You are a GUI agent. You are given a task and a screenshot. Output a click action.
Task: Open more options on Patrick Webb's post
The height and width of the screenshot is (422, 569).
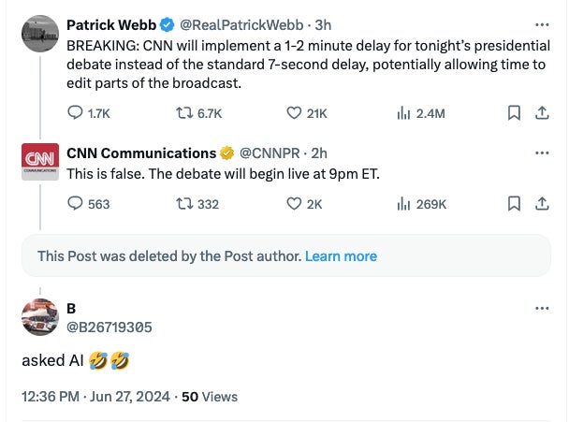[x=541, y=25]
